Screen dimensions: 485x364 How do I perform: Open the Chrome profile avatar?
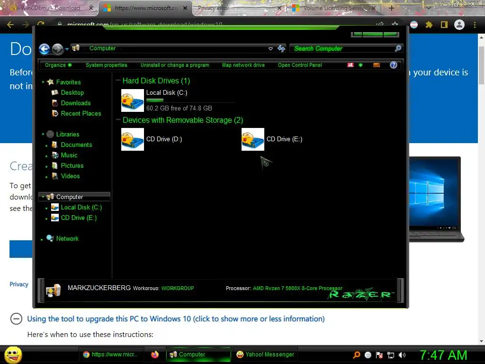[459, 25]
